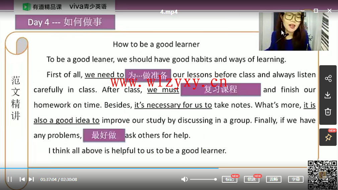Change the 流畅 video quality setting
The width and height of the screenshot is (338, 190).
[x=274, y=179]
